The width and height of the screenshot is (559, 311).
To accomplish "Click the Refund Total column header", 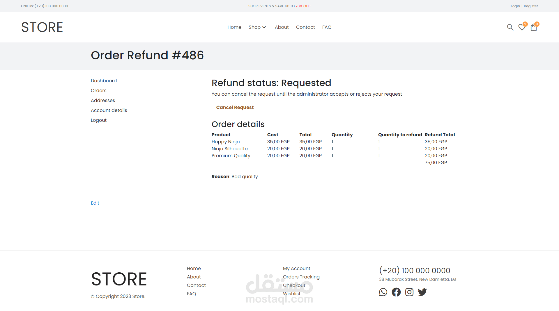I will pyautogui.click(x=440, y=135).
